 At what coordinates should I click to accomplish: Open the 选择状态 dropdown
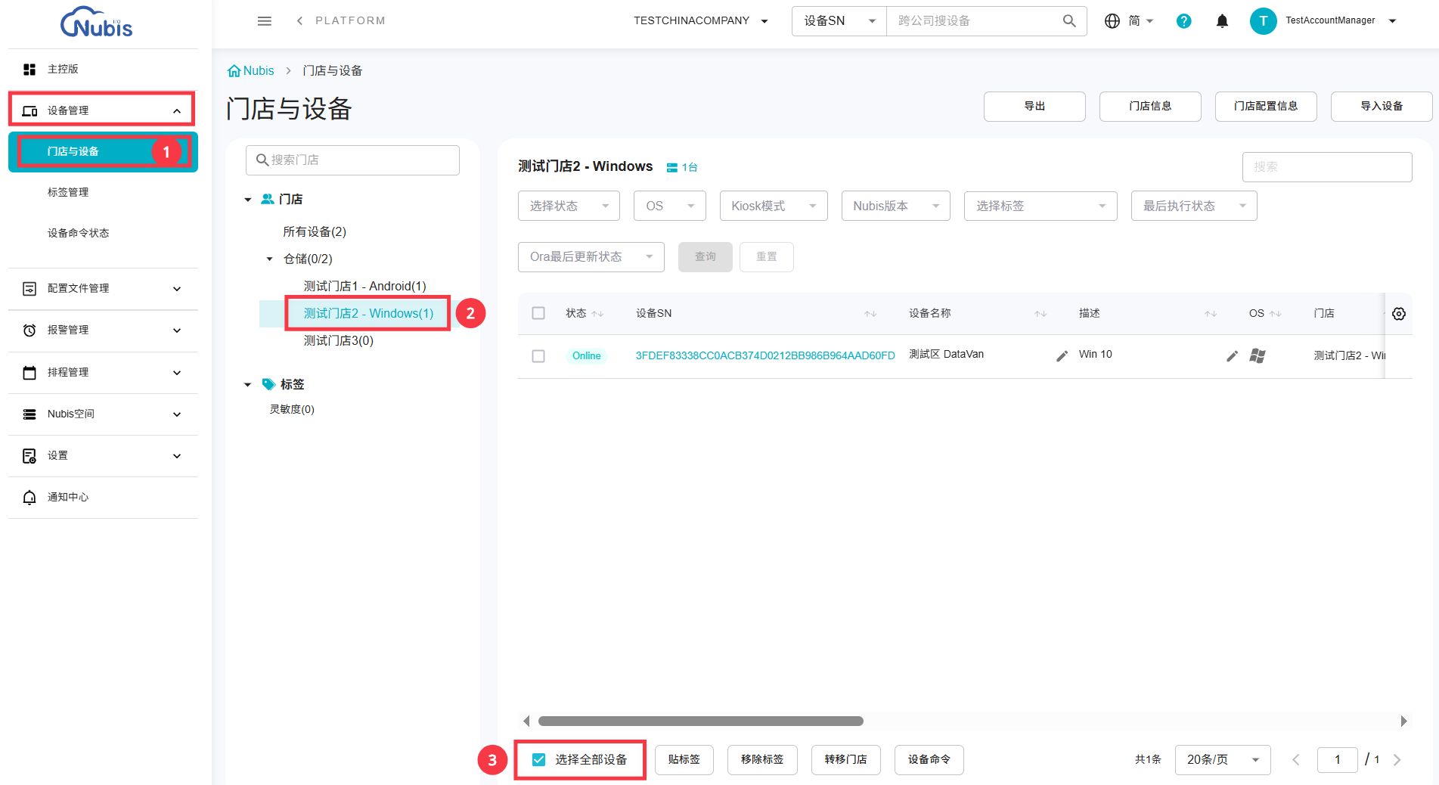coord(569,206)
